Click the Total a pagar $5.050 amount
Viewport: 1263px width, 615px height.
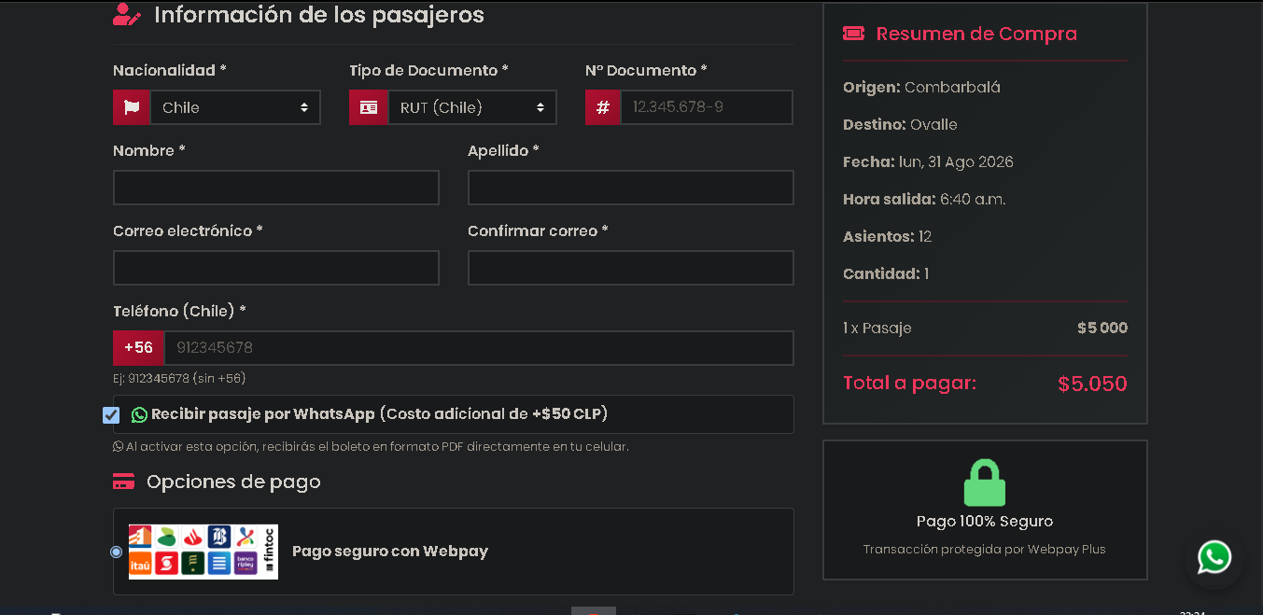point(1092,384)
